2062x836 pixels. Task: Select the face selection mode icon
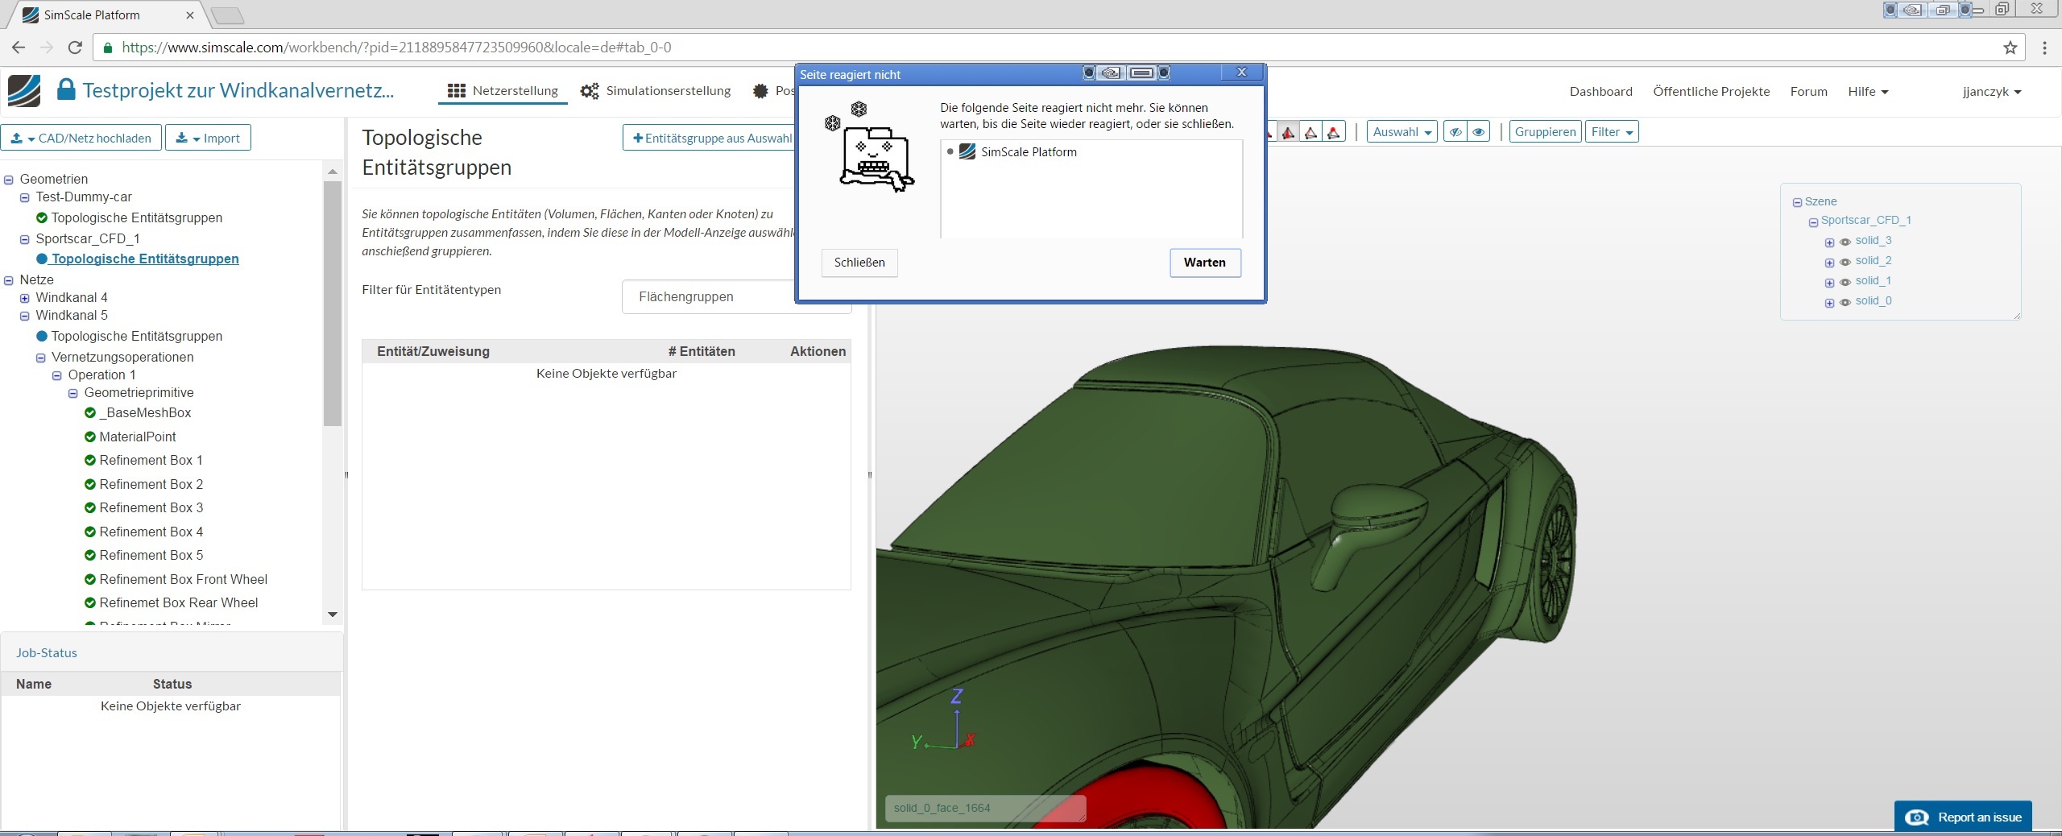[1289, 132]
